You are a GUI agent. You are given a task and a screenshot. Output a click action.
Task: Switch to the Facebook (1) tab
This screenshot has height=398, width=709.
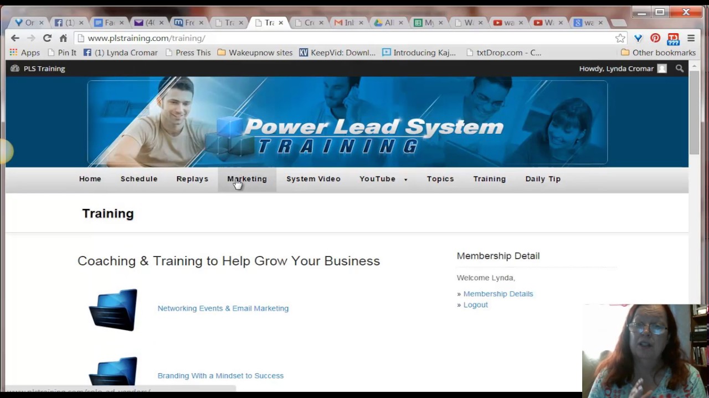pos(69,23)
